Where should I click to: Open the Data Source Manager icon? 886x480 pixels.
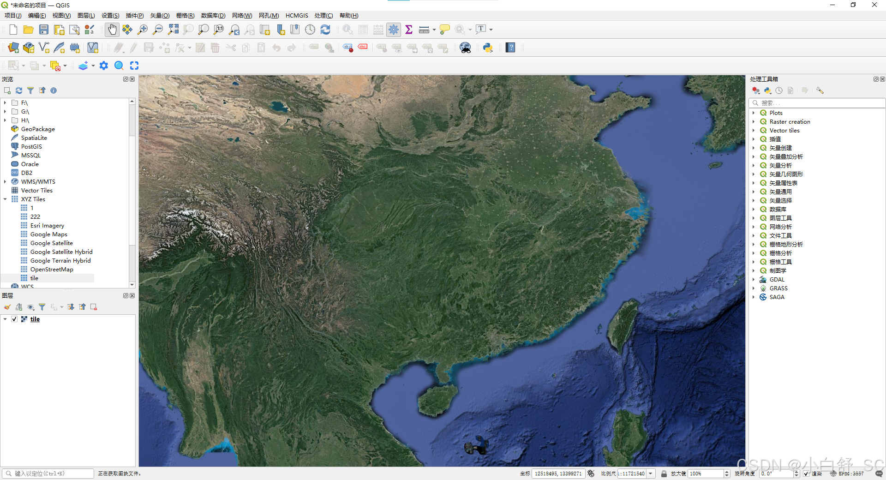[13, 48]
